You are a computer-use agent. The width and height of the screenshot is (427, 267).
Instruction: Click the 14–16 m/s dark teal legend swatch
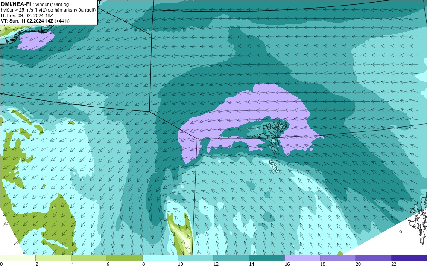267,258
